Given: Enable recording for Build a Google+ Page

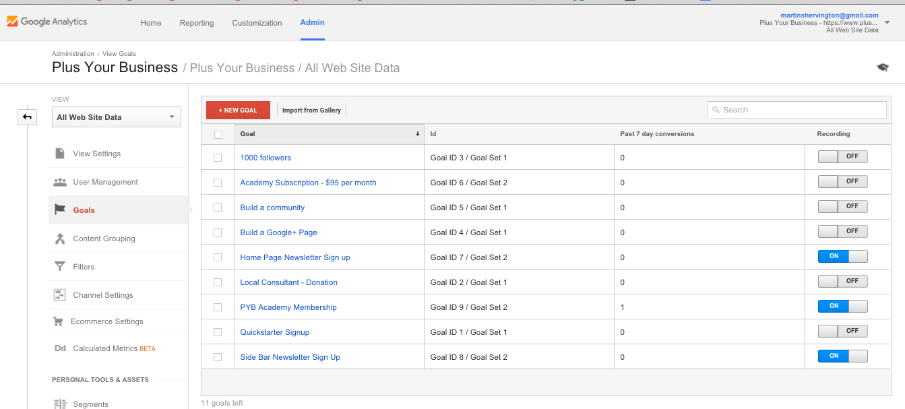Looking at the screenshot, I should click(x=843, y=231).
